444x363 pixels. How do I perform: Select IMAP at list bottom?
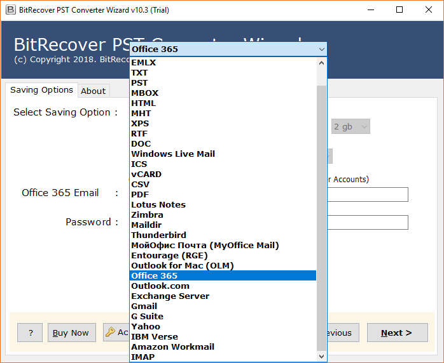223,357
